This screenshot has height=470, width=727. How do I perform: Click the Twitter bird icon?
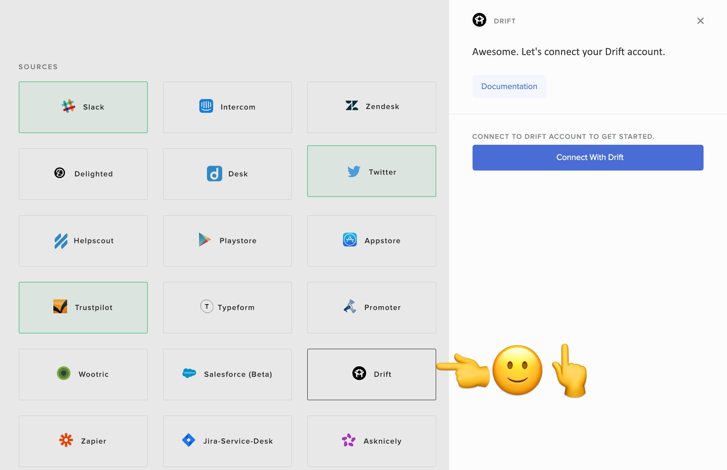click(x=354, y=171)
